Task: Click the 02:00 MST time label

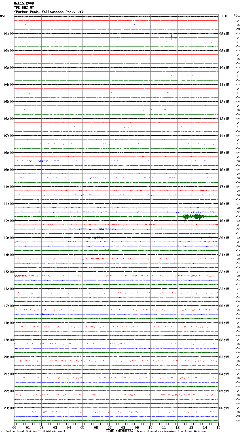Action: point(9,51)
